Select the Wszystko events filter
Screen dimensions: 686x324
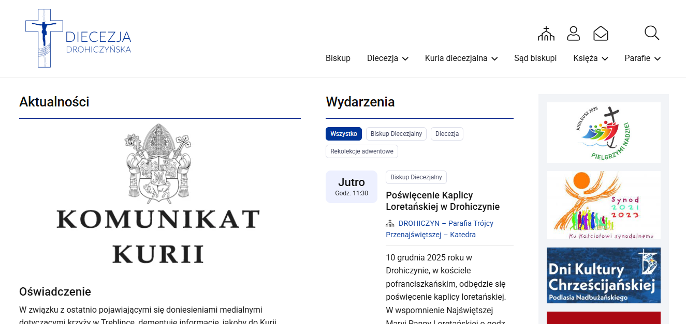tap(344, 134)
